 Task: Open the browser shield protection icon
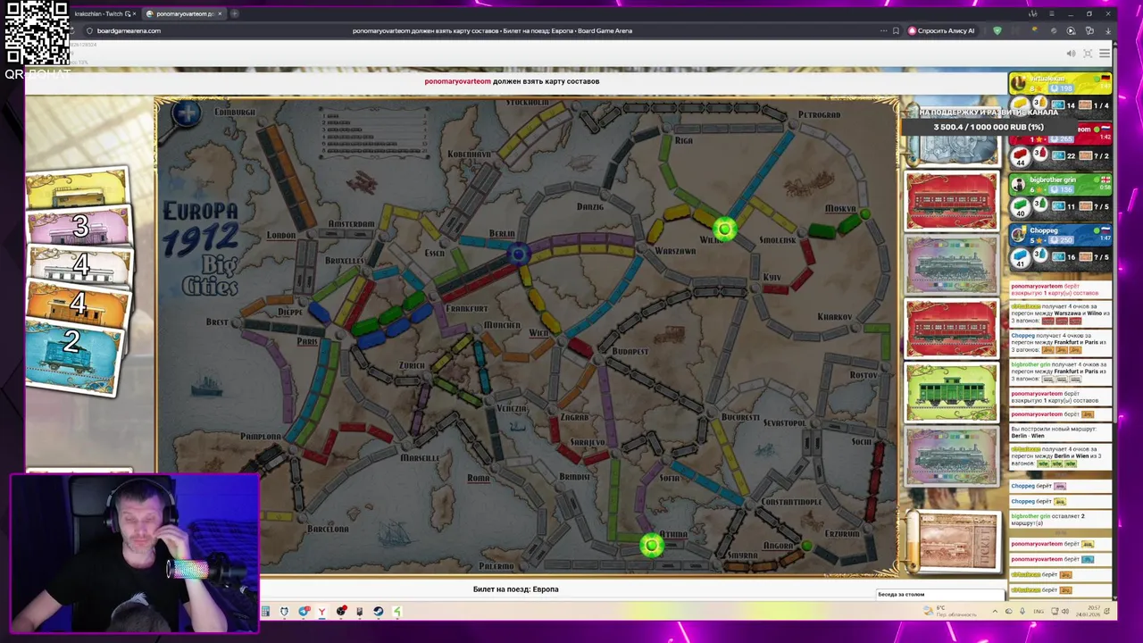point(997,30)
